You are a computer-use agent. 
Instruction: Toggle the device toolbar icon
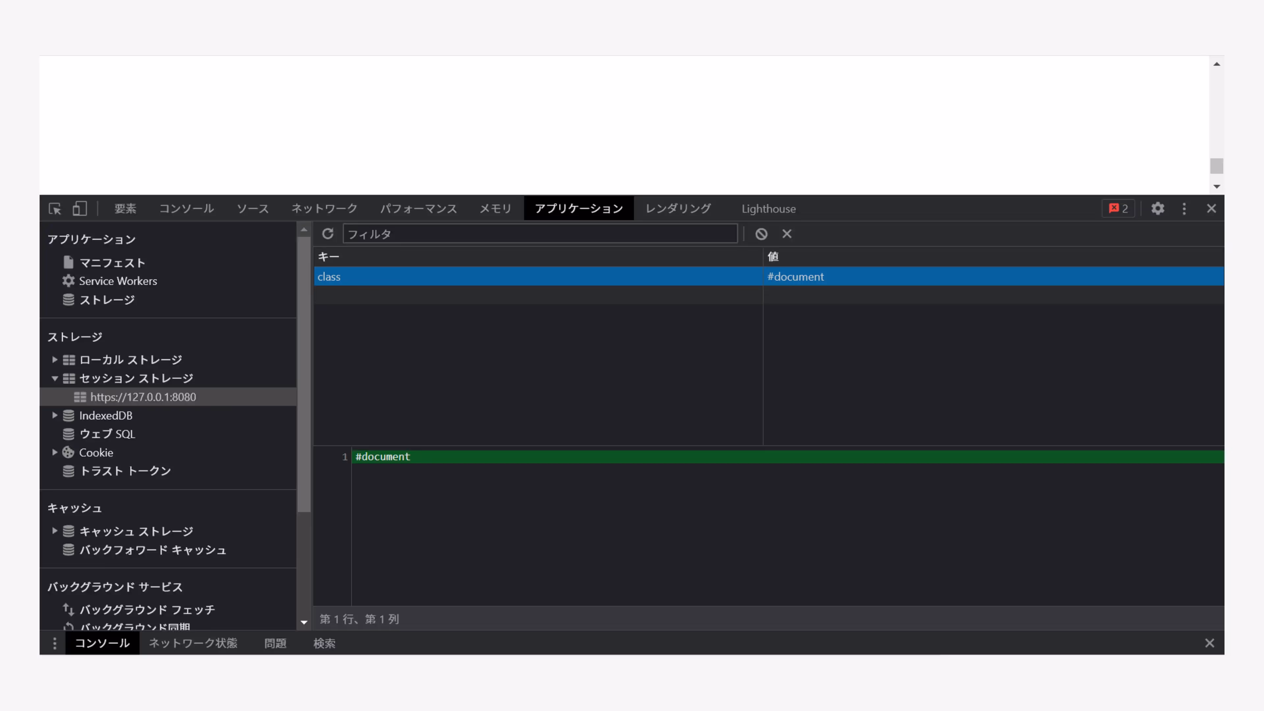(x=79, y=209)
